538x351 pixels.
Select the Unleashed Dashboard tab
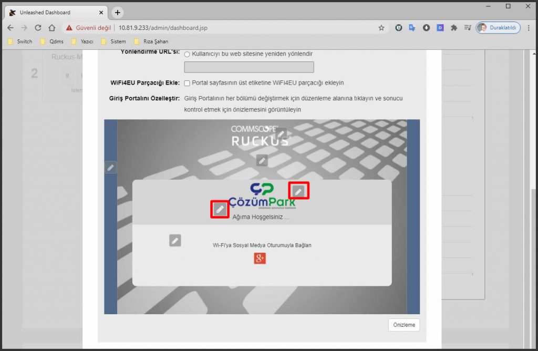[x=57, y=13]
